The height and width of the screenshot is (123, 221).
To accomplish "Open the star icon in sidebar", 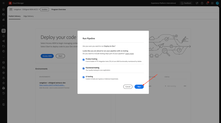I will pyautogui.click(x=4, y=83).
